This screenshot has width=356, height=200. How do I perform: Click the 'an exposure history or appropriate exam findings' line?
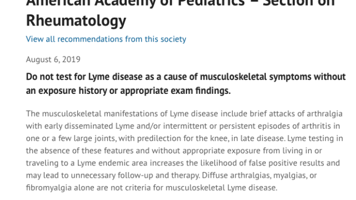(x=128, y=91)
